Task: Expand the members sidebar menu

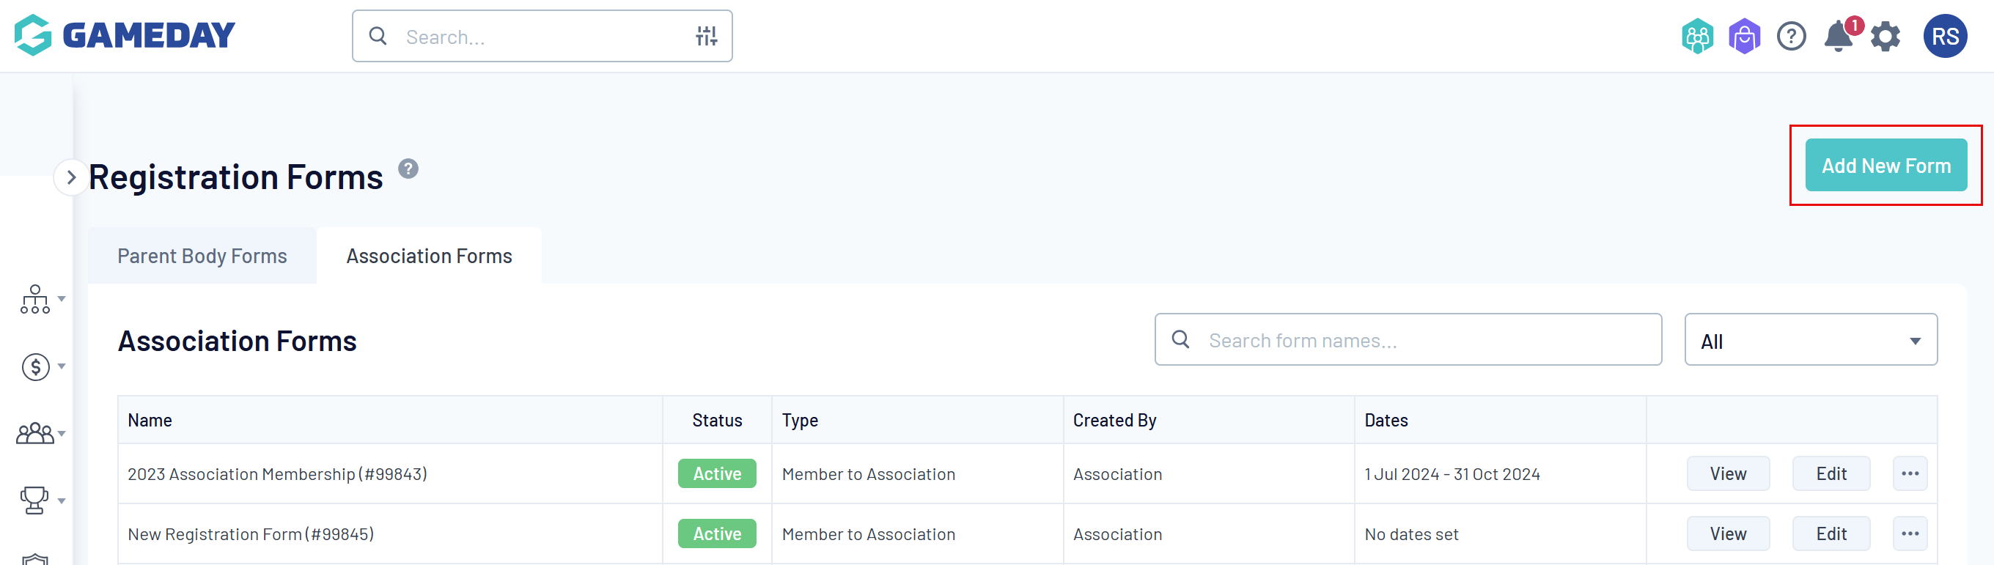Action: (41, 433)
